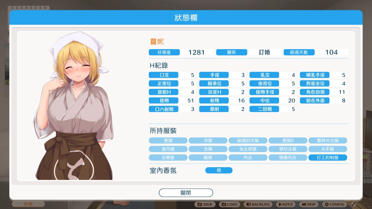Toggle fullscreen with the diagonal arrows icon
The image size is (372, 209).
coord(354,204)
